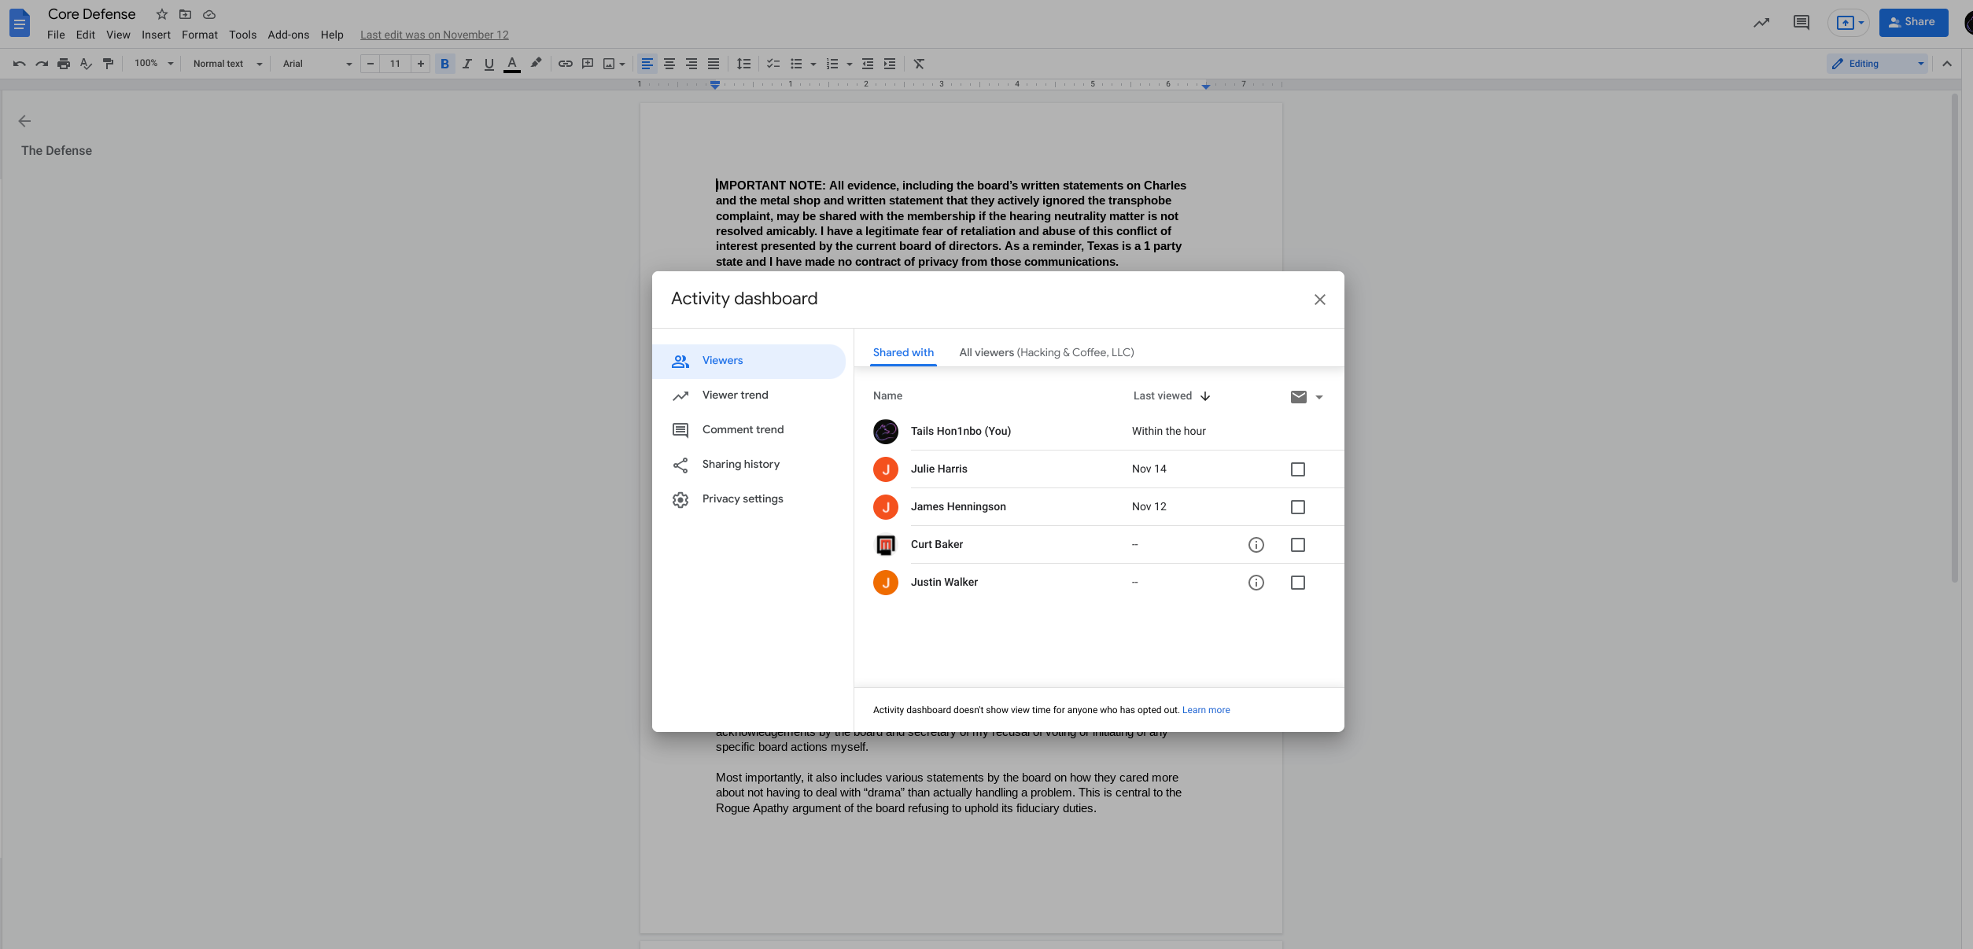
Task: Click the Learn more link
Action: pyautogui.click(x=1205, y=710)
